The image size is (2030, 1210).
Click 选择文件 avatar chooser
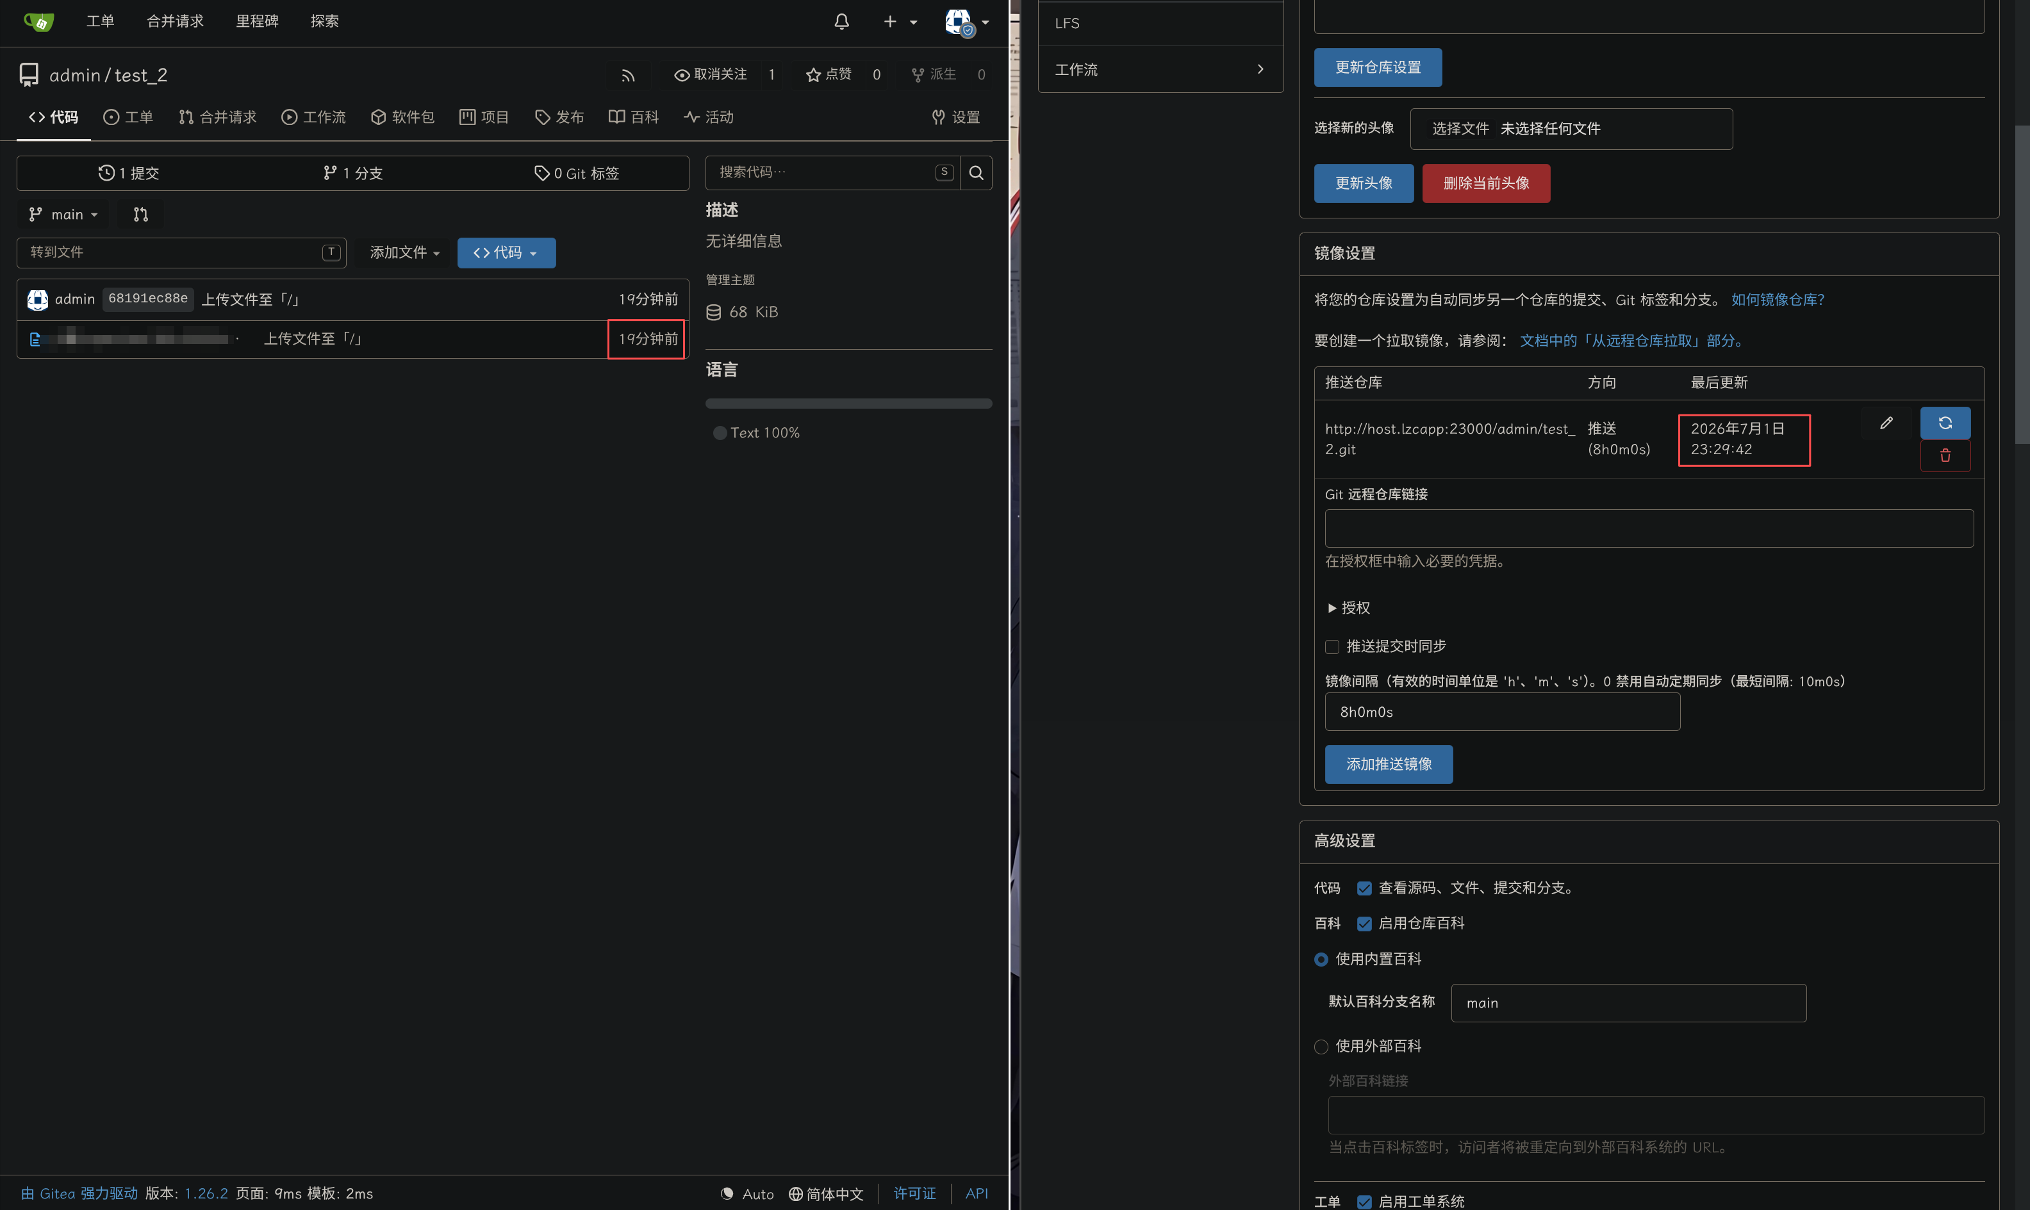(1460, 129)
